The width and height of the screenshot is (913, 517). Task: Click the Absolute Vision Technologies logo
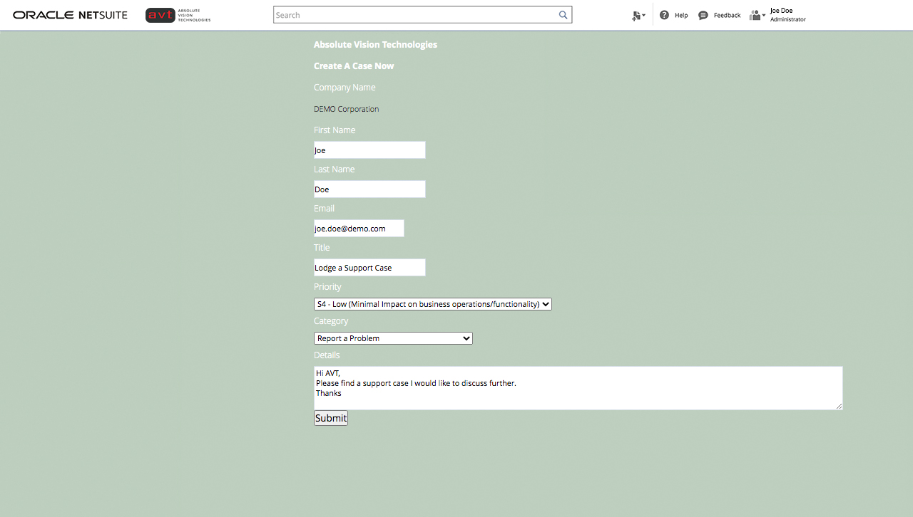[177, 14]
